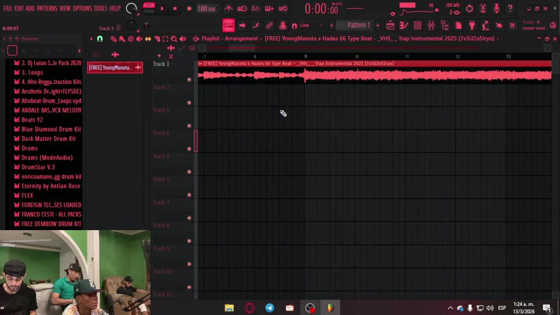Open the Mixer icon
Screen dimensions: 560x315
(431, 25)
